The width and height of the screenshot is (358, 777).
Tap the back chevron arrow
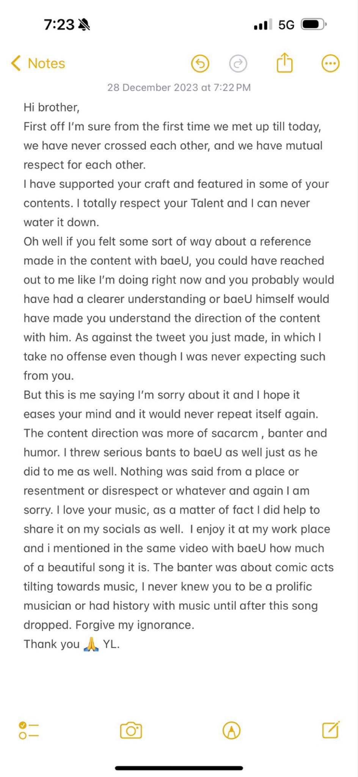pyautogui.click(x=16, y=63)
